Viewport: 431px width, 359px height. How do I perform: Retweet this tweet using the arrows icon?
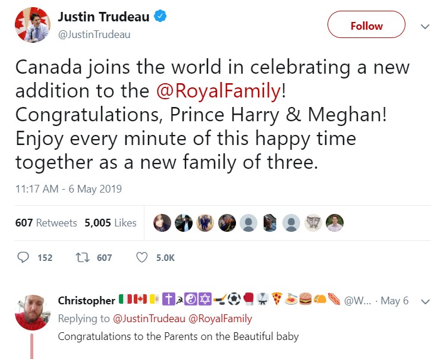pos(82,257)
